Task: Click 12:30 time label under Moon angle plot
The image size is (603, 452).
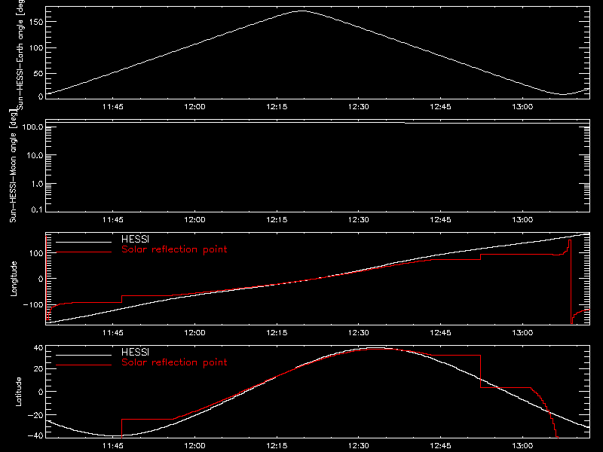Action: [359, 219]
